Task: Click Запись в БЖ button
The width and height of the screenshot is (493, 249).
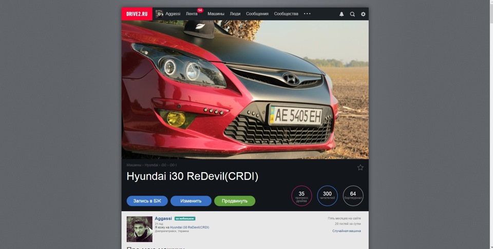Action: click(x=147, y=201)
